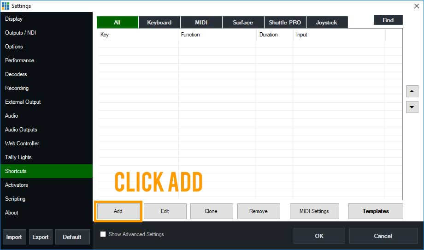This screenshot has height=250, width=424.
Task: Click the move down arrow button
Action: pos(412,107)
